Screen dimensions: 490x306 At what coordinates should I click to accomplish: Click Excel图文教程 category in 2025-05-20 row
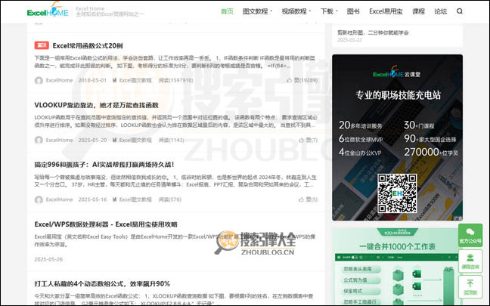pyautogui.click(x=135, y=140)
